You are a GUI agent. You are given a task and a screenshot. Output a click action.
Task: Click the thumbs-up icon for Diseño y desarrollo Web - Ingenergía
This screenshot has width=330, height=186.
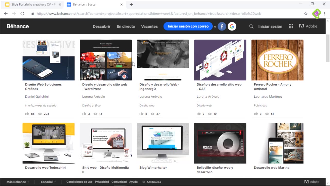tap(142, 114)
